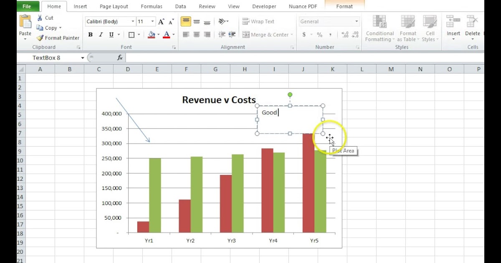Increase font size with Grow Font
The height and width of the screenshot is (263, 501).
coord(161,22)
